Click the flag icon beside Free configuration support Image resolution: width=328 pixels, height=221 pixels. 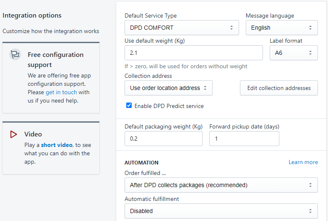coord(15,54)
